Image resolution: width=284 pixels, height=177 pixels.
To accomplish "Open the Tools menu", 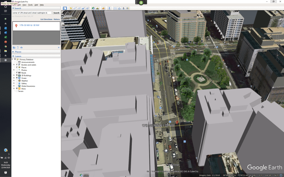I will (x=30, y=5).
